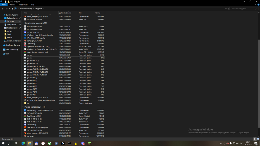
Task: Select the planetvpn_v2.10.7.58 file icon
Action: pyautogui.click(x=25, y=41)
